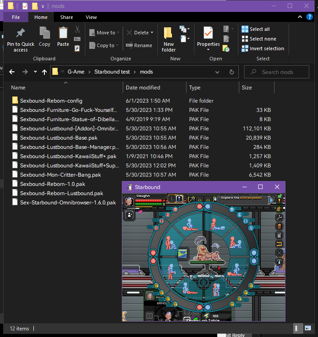Open the New item dropdown
The height and width of the screenshot is (337, 318).
point(185,29)
